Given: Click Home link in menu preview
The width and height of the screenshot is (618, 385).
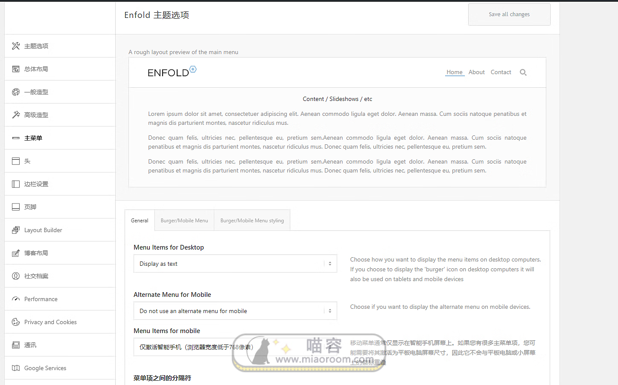Looking at the screenshot, I should (x=455, y=72).
